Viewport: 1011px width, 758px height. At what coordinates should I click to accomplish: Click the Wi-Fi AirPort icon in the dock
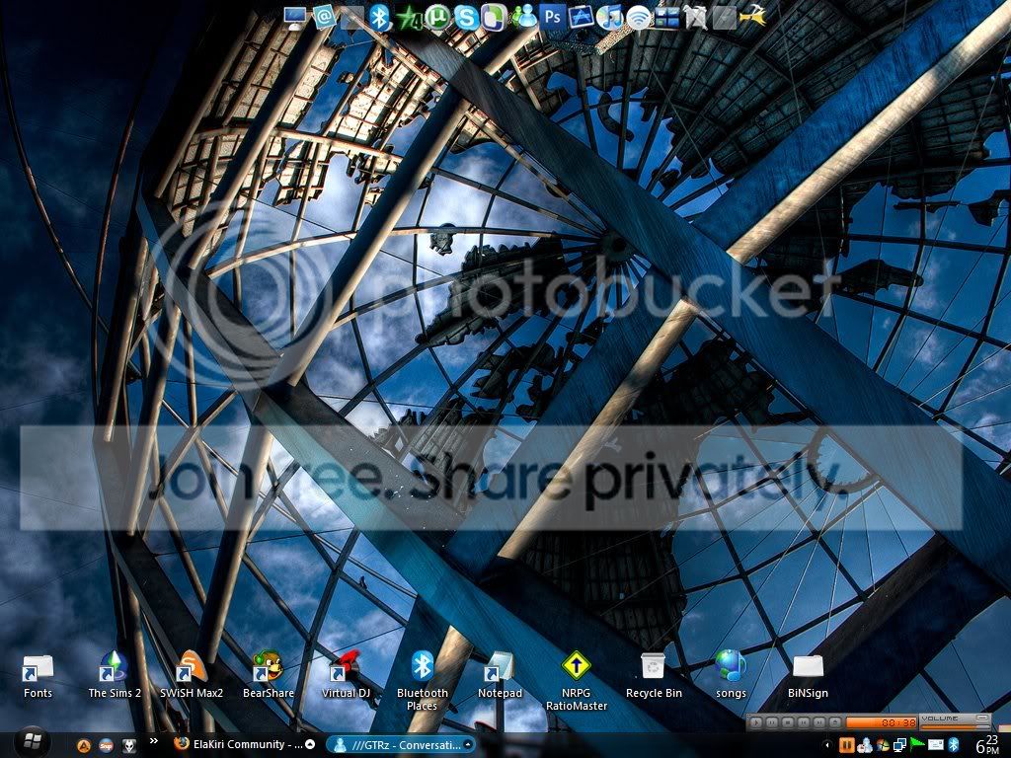(x=639, y=18)
